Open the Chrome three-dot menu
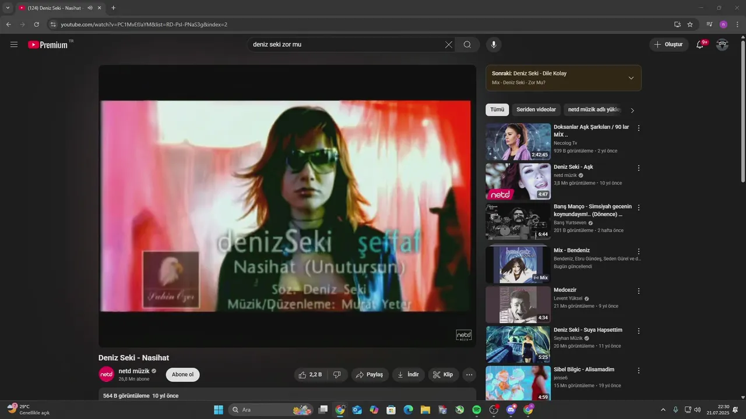 (736, 24)
